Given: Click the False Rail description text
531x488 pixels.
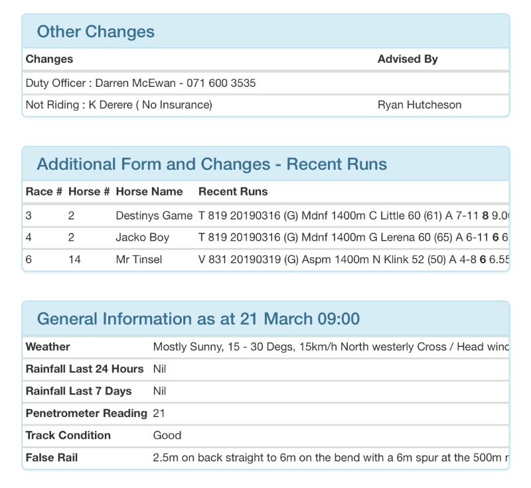Looking at the screenshot, I should point(330,458).
